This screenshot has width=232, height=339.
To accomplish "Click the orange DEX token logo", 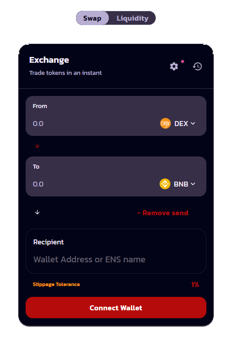I will click(165, 123).
